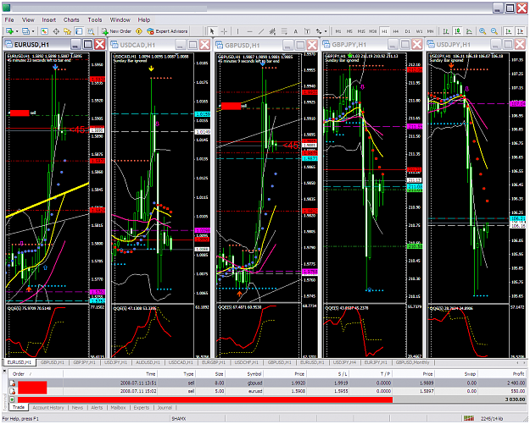Screen dimensions: 530x424
Task: Switch to M15 timeframe
Action: tap(361, 31)
